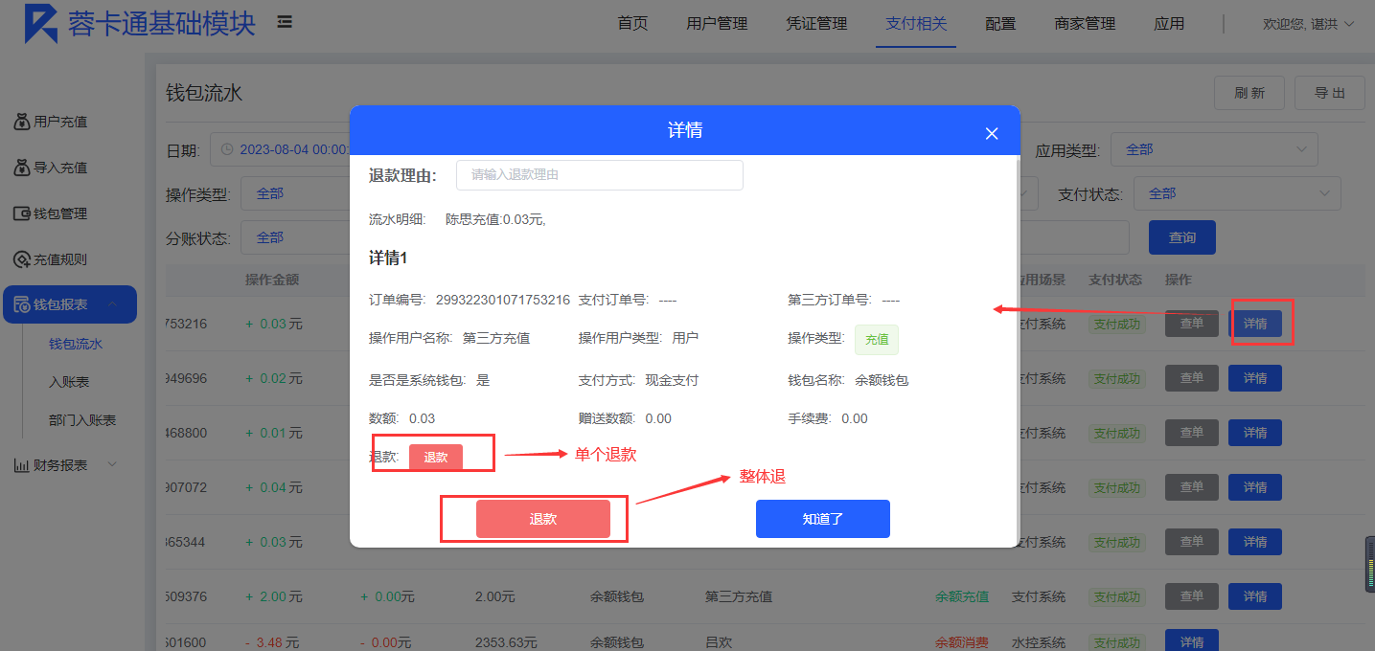Click the calendar clock icon in date field
The image size is (1375, 651).
pyautogui.click(x=227, y=149)
